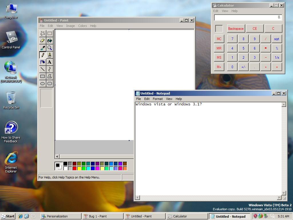Click the Start button on the taskbar
This screenshot has height=220, width=293.
[8, 216]
